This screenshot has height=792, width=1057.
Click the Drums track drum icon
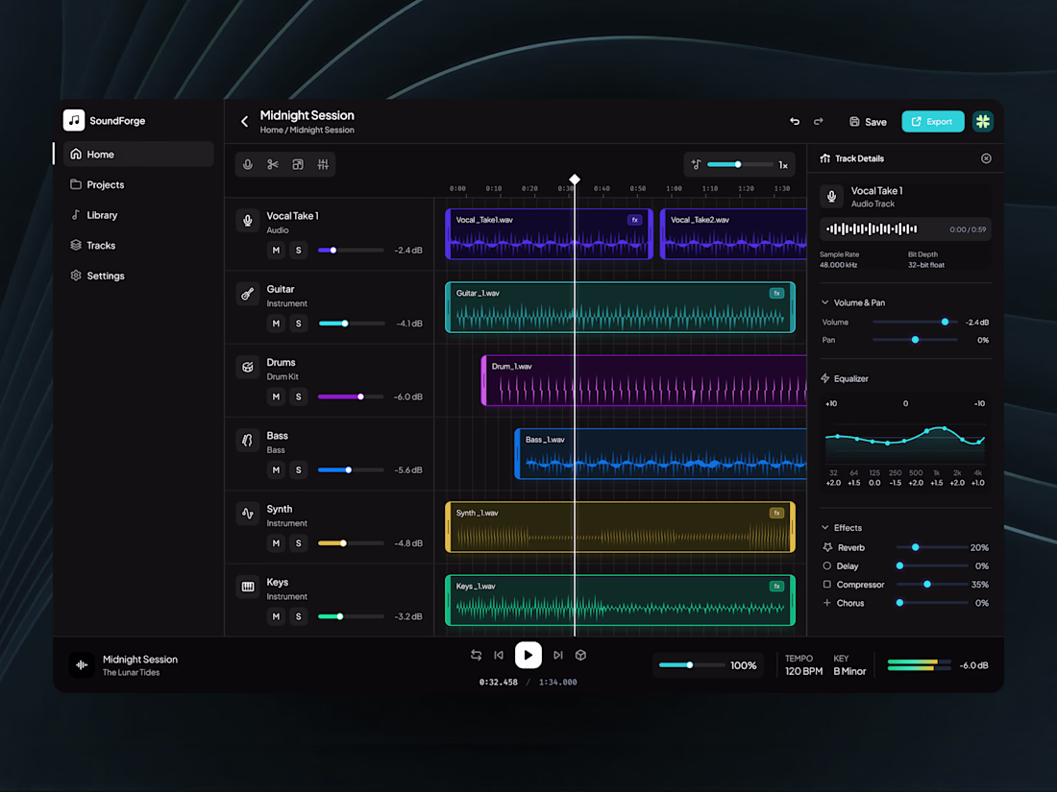(247, 367)
